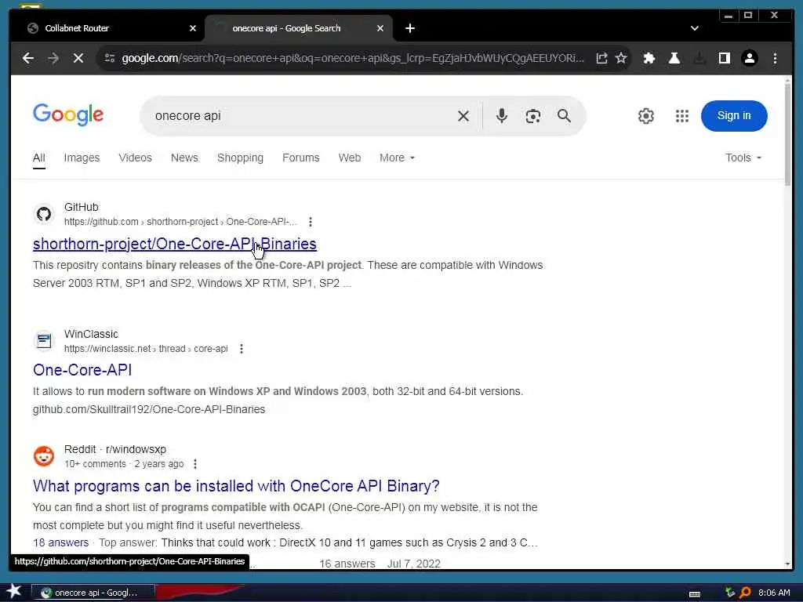
Task: Select onecore api taskbar window button
Action: (x=93, y=593)
